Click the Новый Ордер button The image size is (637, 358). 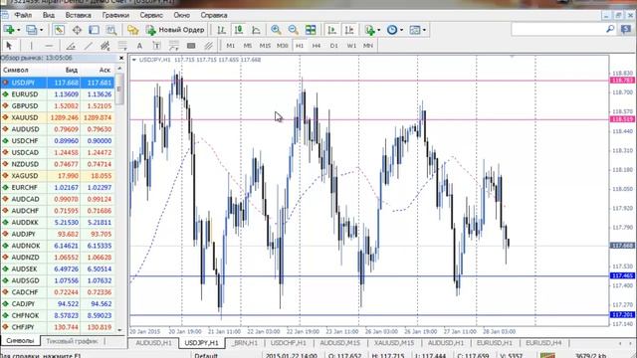[x=175, y=30]
